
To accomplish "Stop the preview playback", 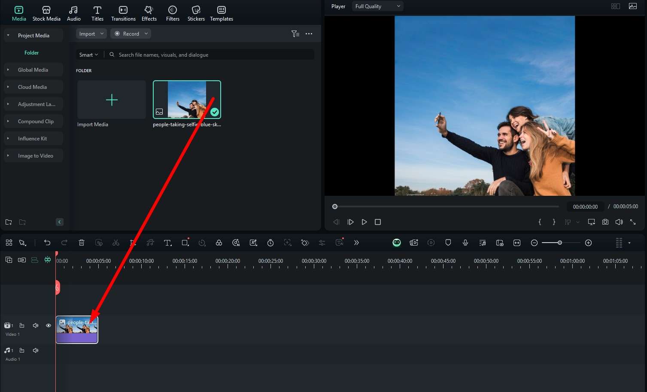I will [x=378, y=222].
